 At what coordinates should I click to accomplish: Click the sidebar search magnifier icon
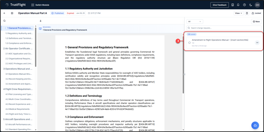coord(4,21)
